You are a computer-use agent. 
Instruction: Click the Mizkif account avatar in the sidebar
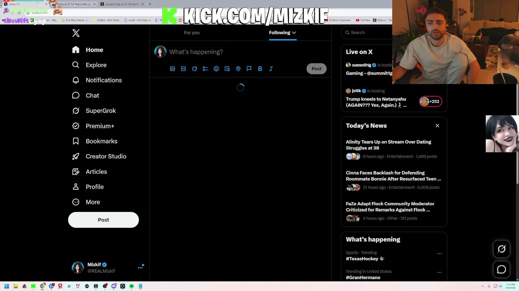tap(78, 268)
